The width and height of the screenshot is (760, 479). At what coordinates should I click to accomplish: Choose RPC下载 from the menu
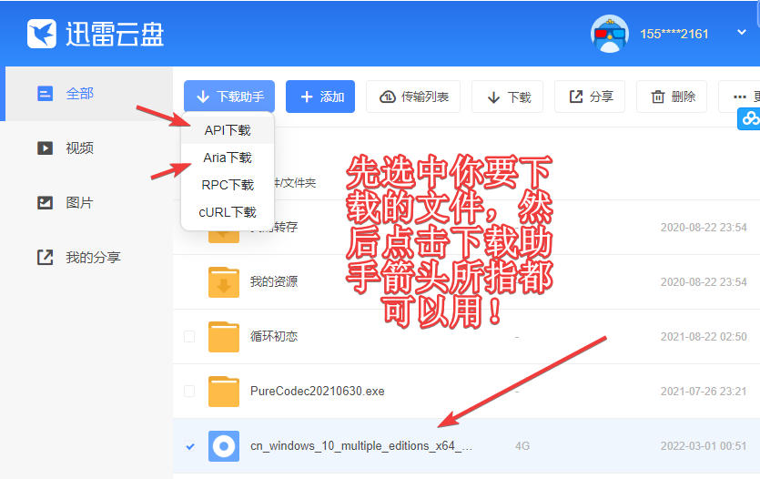[228, 185]
